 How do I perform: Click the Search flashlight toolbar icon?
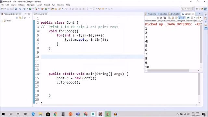coord(60,9)
